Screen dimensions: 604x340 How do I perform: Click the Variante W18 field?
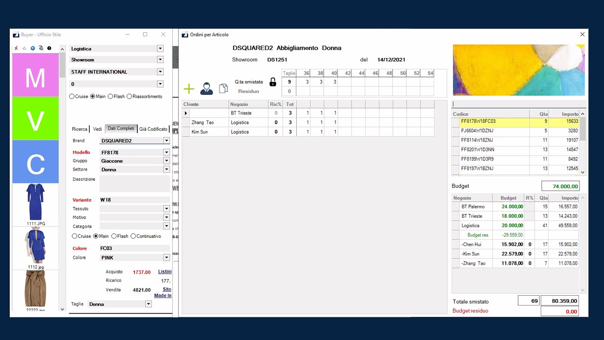tap(134, 200)
